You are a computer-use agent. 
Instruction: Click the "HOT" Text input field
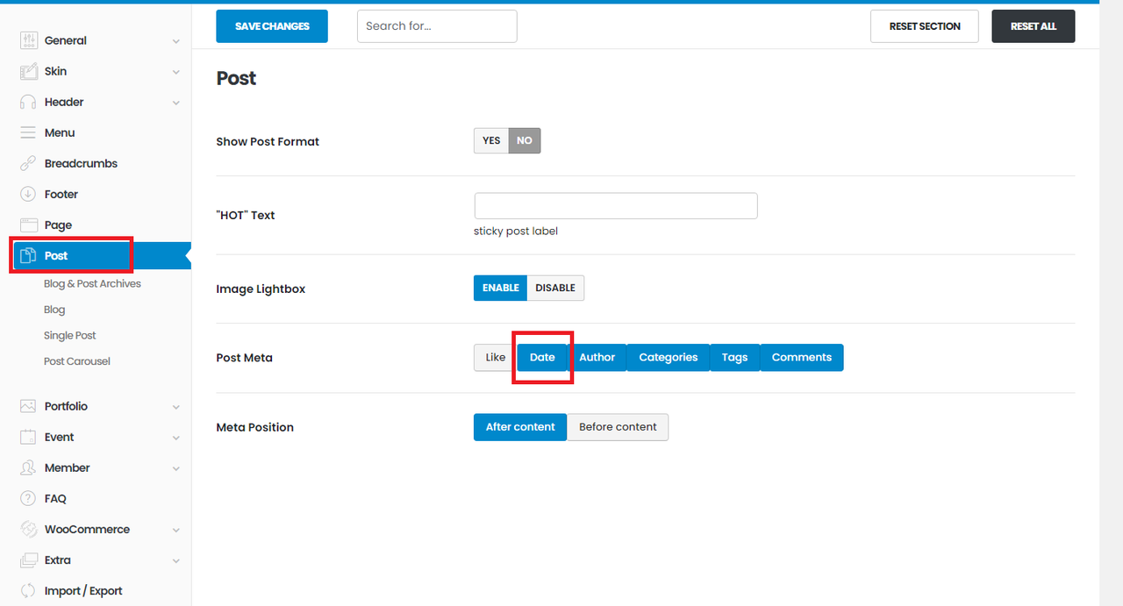[x=615, y=206]
